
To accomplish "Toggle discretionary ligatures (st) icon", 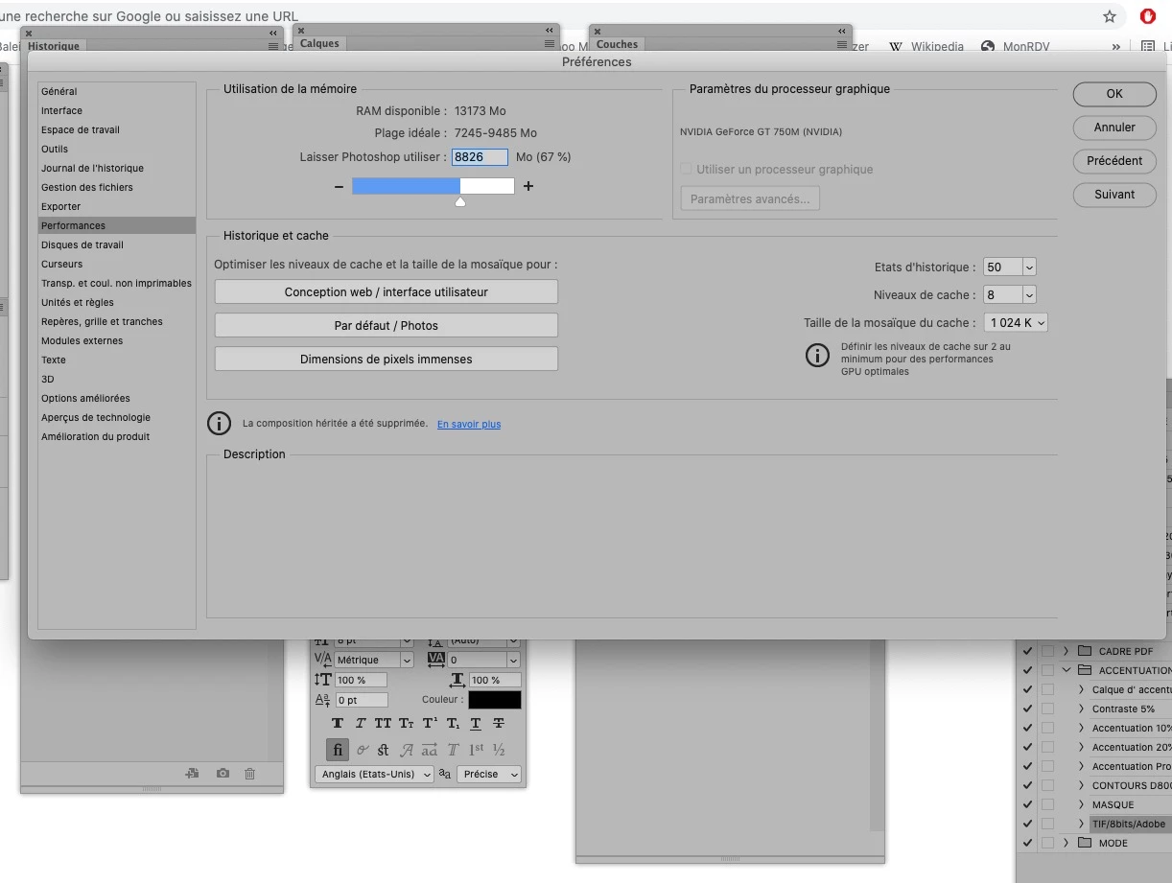I will pyautogui.click(x=384, y=750).
